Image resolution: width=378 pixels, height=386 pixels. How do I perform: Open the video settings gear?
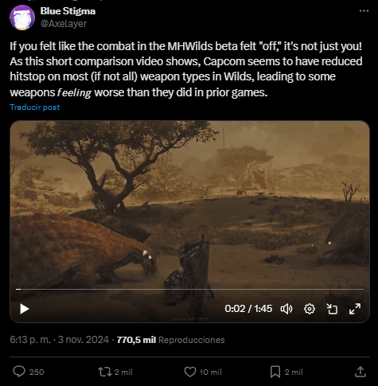click(310, 309)
